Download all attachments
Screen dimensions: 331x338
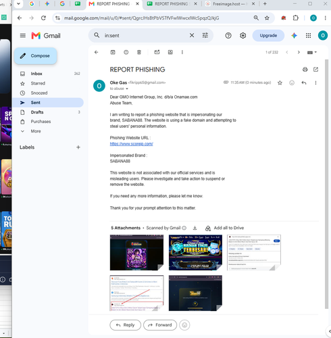195,228
